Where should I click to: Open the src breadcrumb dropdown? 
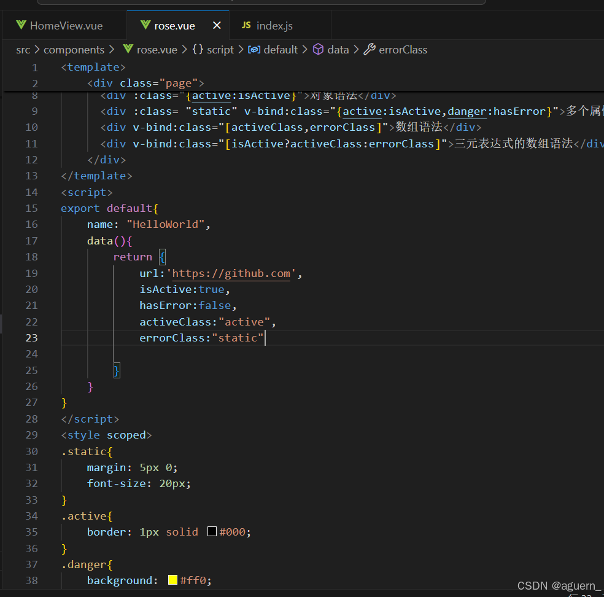pyautogui.click(x=23, y=50)
